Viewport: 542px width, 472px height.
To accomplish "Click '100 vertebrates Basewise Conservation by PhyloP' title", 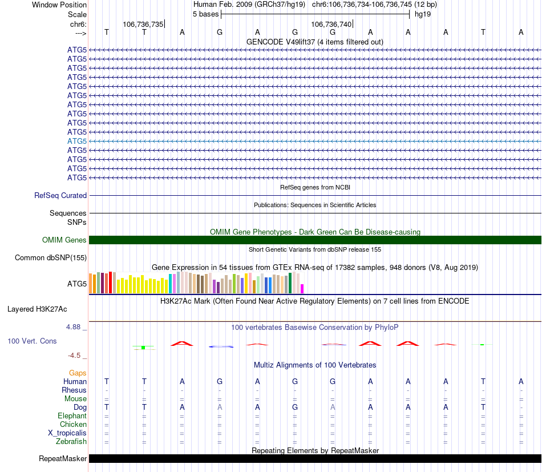I will [x=315, y=328].
